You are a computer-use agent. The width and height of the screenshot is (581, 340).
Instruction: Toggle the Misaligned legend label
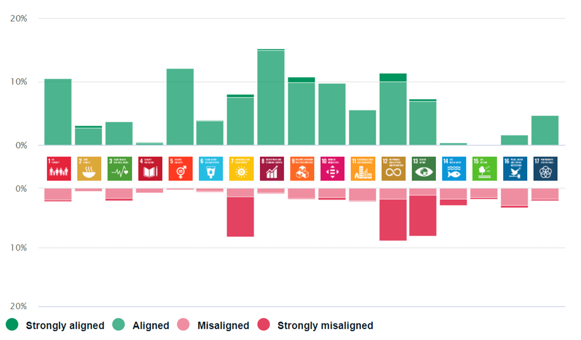pyautogui.click(x=223, y=326)
